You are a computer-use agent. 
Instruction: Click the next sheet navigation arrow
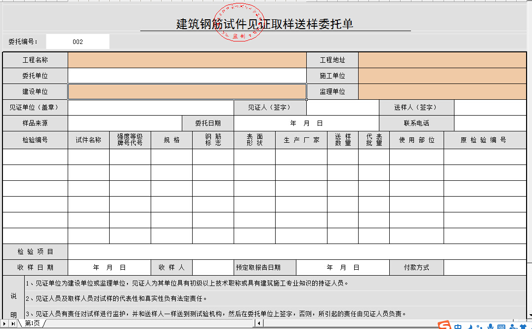point(5,323)
